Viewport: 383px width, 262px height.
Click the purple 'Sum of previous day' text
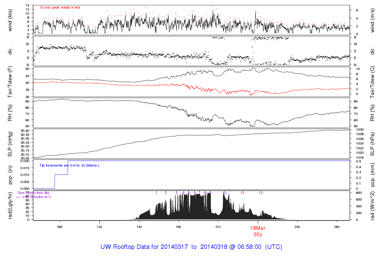(34, 193)
